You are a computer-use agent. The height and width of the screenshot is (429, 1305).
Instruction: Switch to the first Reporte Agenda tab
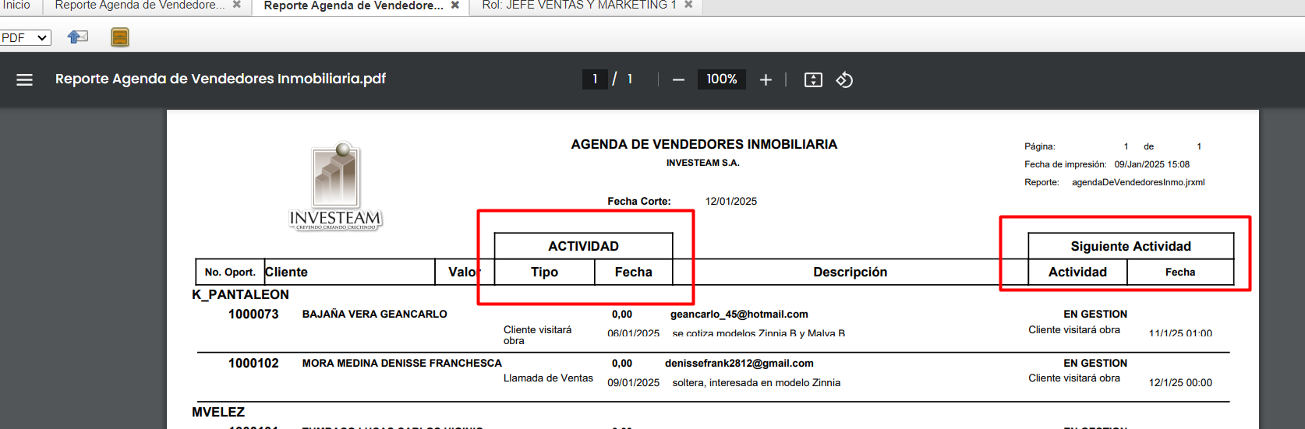140,5
